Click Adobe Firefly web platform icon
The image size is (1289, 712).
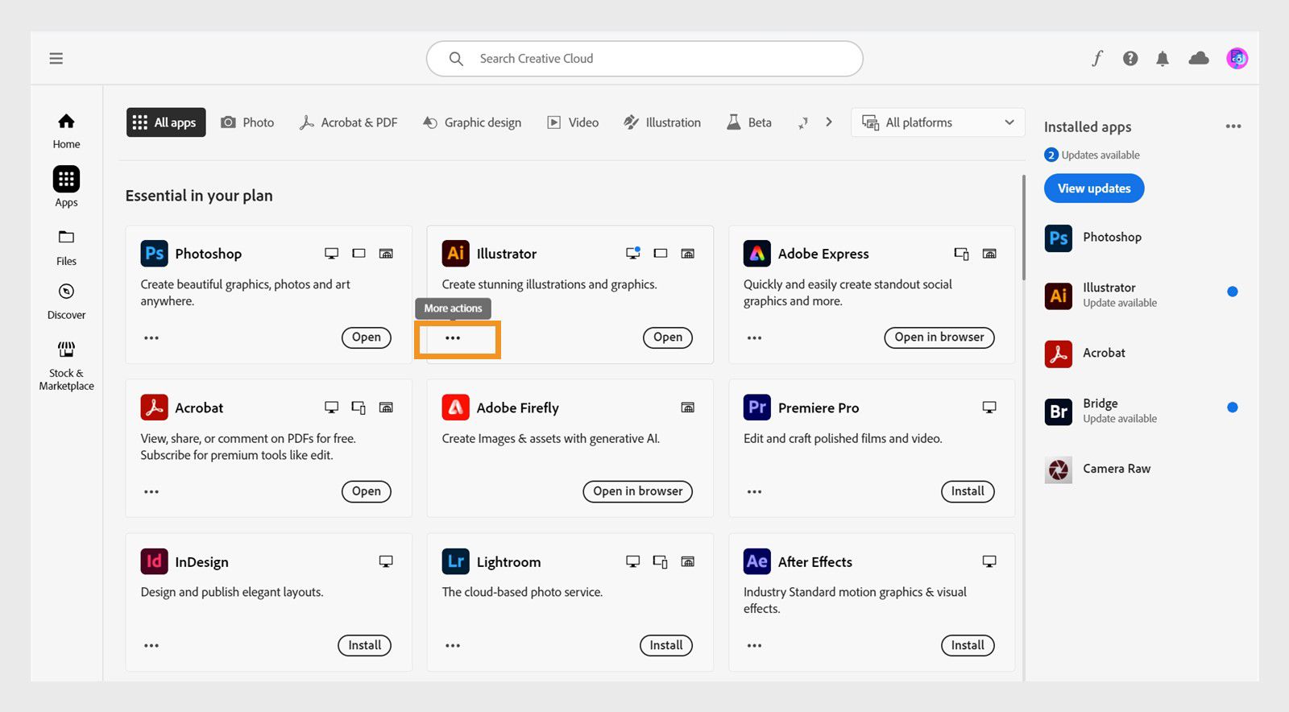pos(687,408)
